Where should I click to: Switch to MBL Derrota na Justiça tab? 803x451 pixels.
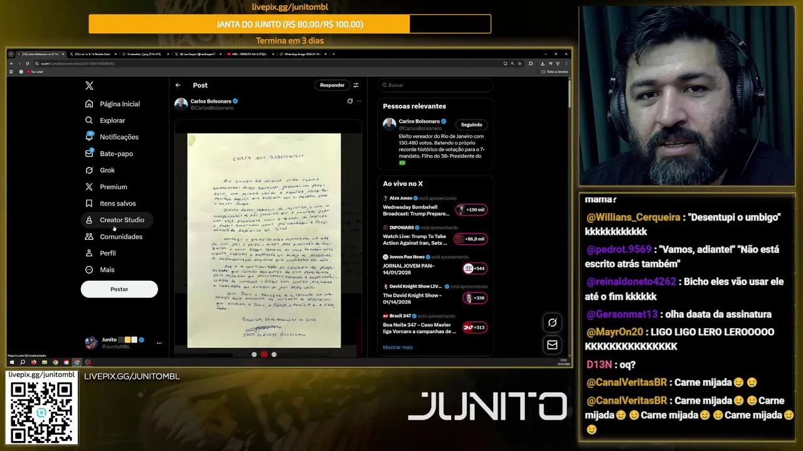pos(250,54)
